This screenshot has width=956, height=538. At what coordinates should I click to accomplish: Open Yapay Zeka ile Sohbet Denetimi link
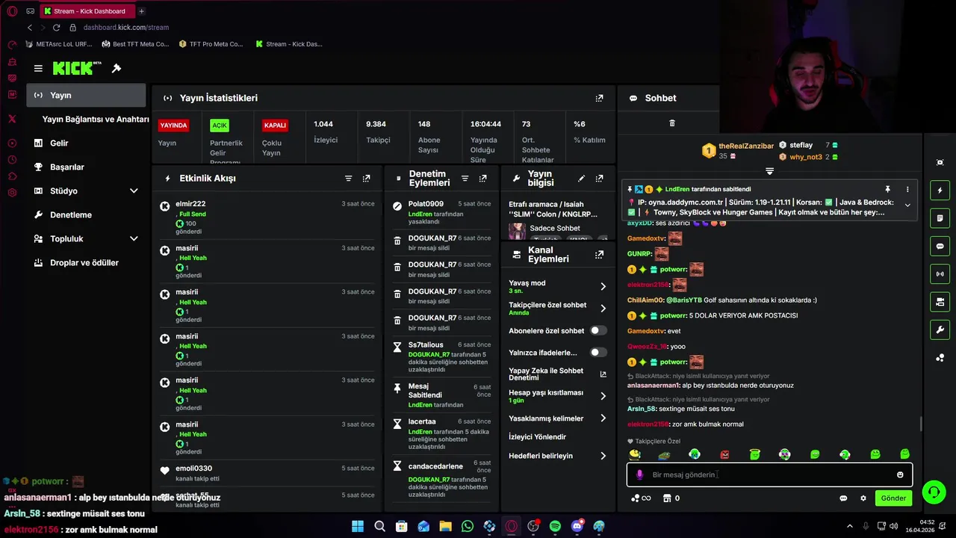(557, 374)
